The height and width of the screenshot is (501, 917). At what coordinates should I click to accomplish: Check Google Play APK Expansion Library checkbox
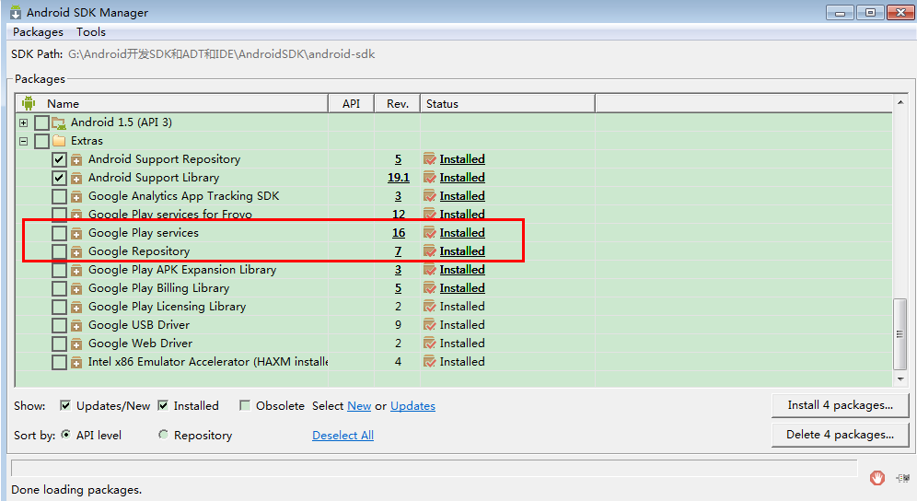(59, 270)
